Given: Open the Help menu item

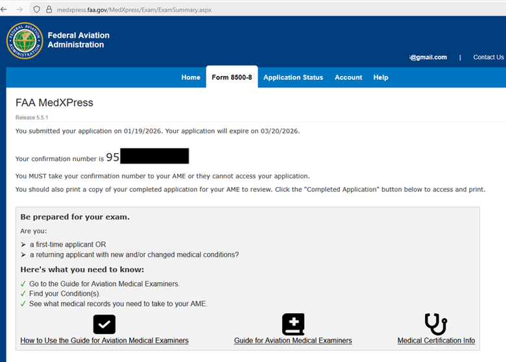Looking at the screenshot, I should (x=381, y=77).
